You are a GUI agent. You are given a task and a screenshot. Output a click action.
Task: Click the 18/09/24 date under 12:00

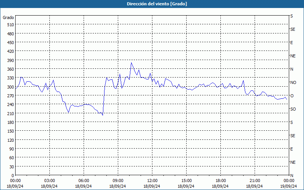click(x=152, y=186)
